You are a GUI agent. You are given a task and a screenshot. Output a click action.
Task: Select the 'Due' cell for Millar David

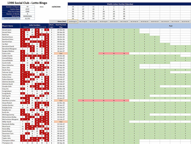(61, 122)
